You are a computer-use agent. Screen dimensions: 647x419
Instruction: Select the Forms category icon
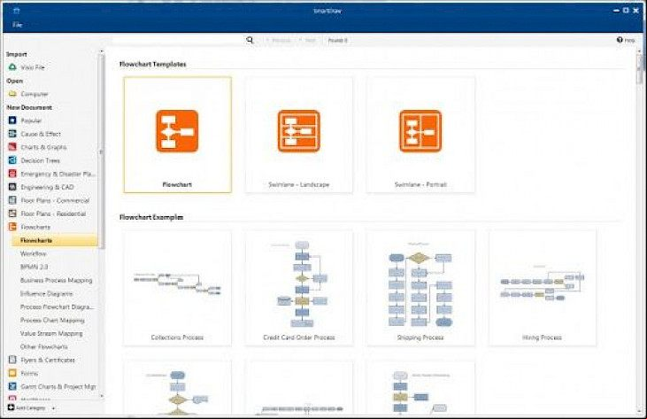point(12,373)
